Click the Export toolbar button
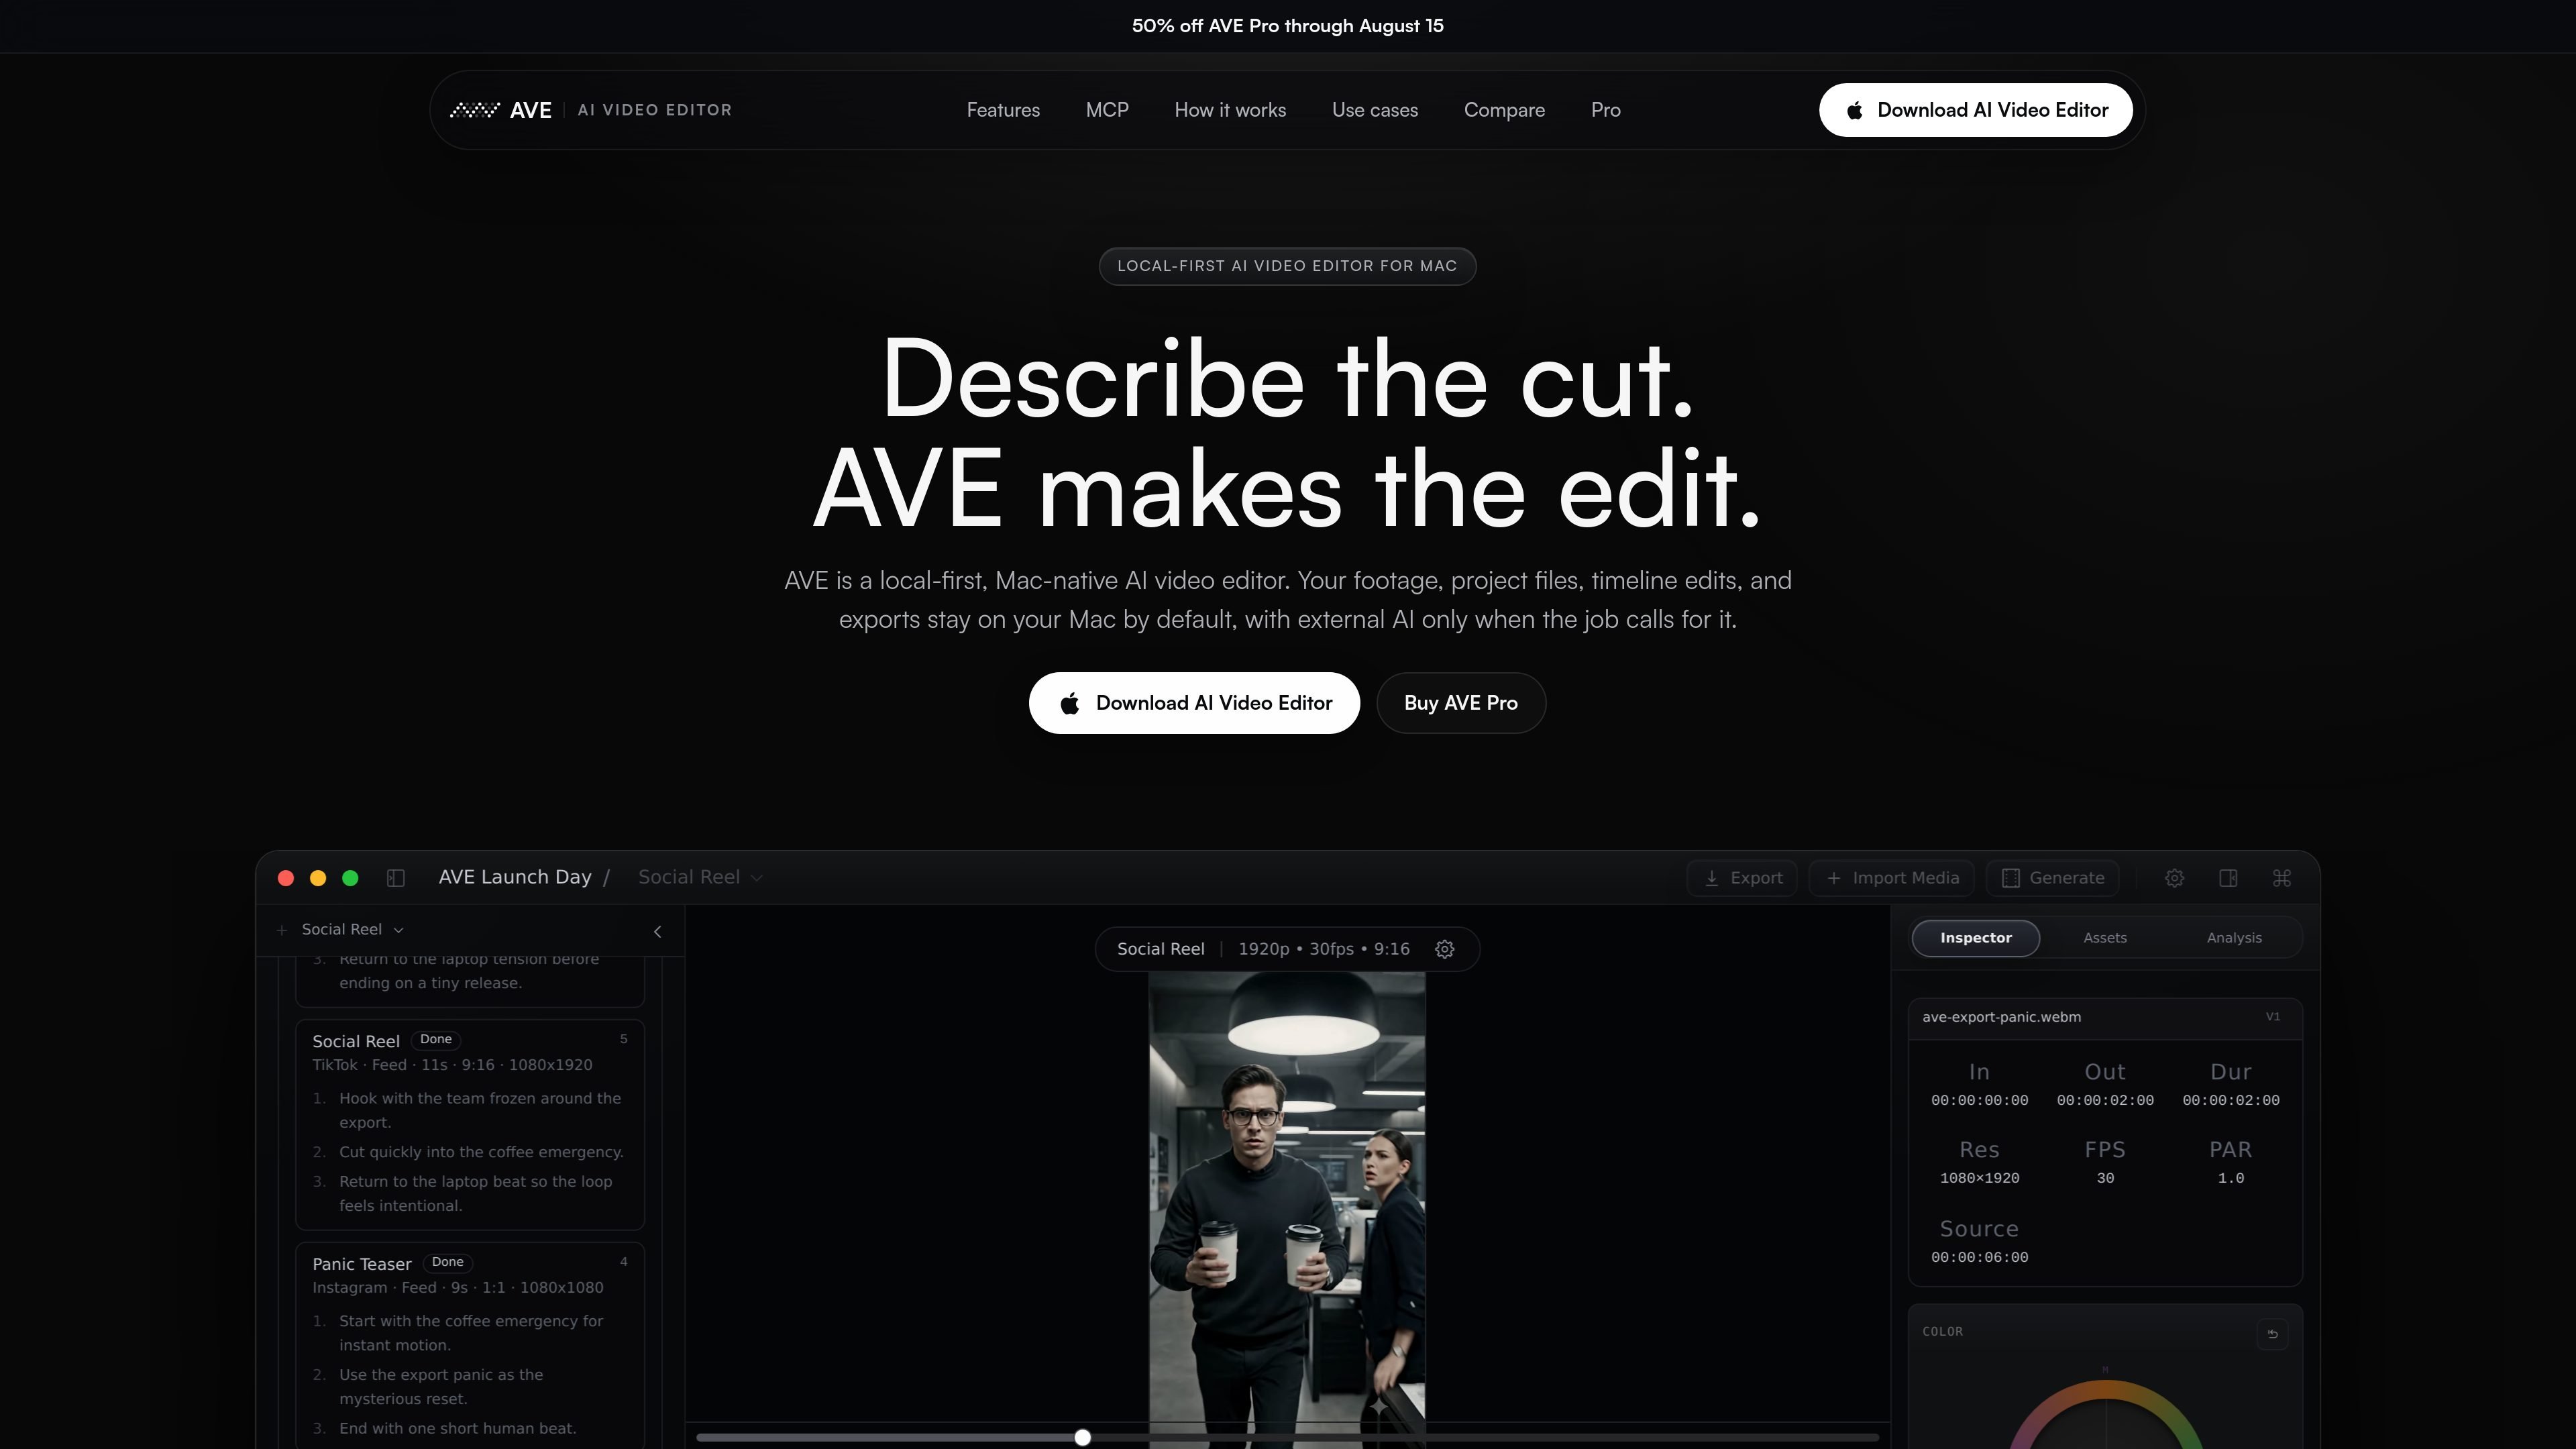The height and width of the screenshot is (1449, 2576). tap(1742, 878)
